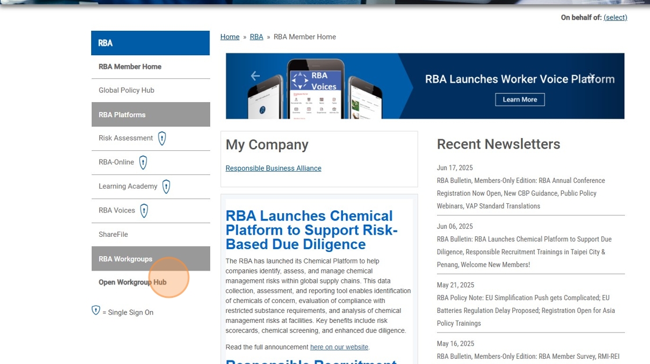Click the Risk Assessment single sign-on shield icon
The image size is (650, 364).
point(162,138)
